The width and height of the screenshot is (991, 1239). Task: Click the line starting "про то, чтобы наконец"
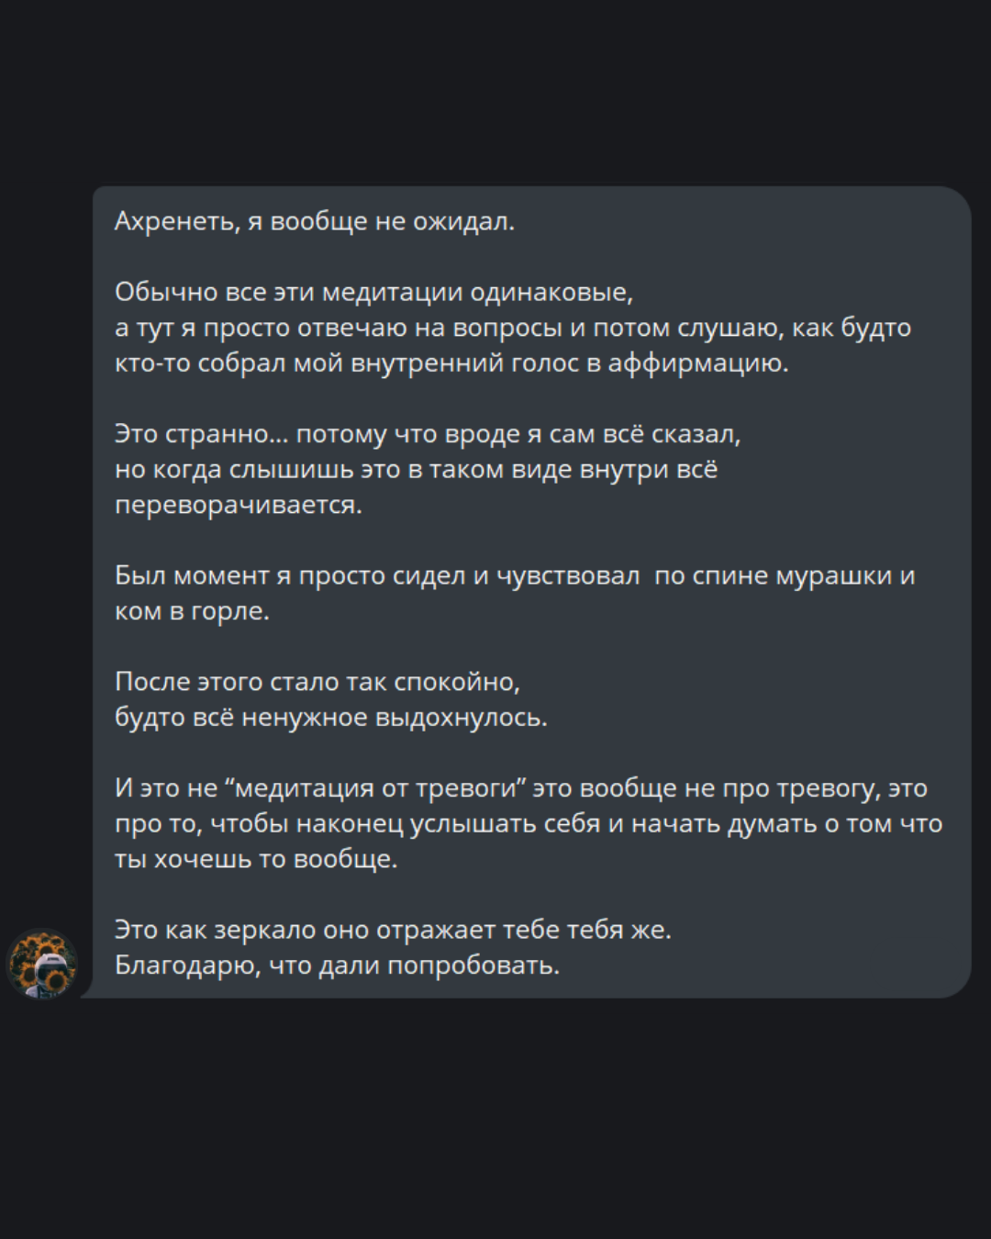[528, 824]
